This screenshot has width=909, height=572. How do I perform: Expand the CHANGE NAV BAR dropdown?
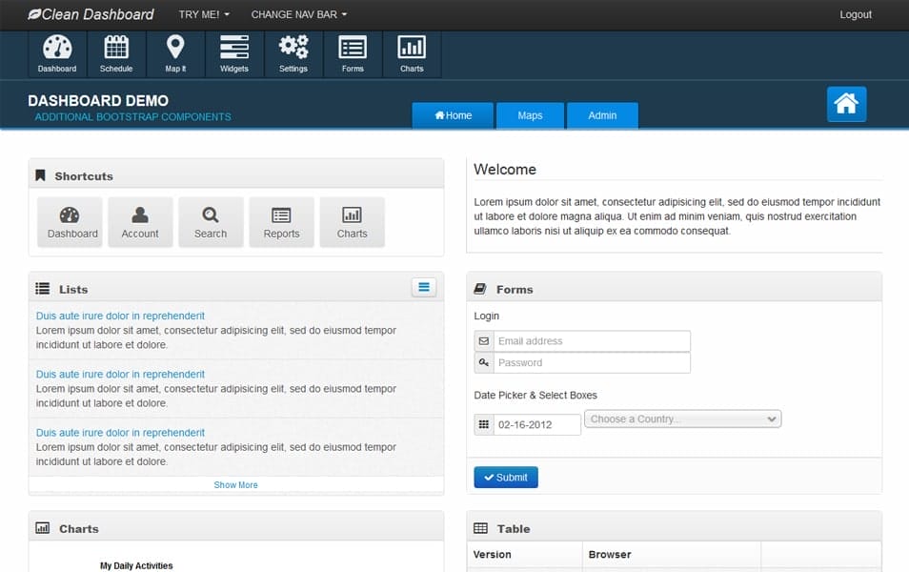(297, 14)
